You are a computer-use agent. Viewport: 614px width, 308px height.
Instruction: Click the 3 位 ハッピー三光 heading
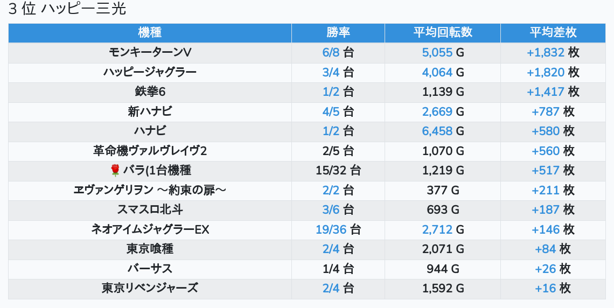click(67, 9)
